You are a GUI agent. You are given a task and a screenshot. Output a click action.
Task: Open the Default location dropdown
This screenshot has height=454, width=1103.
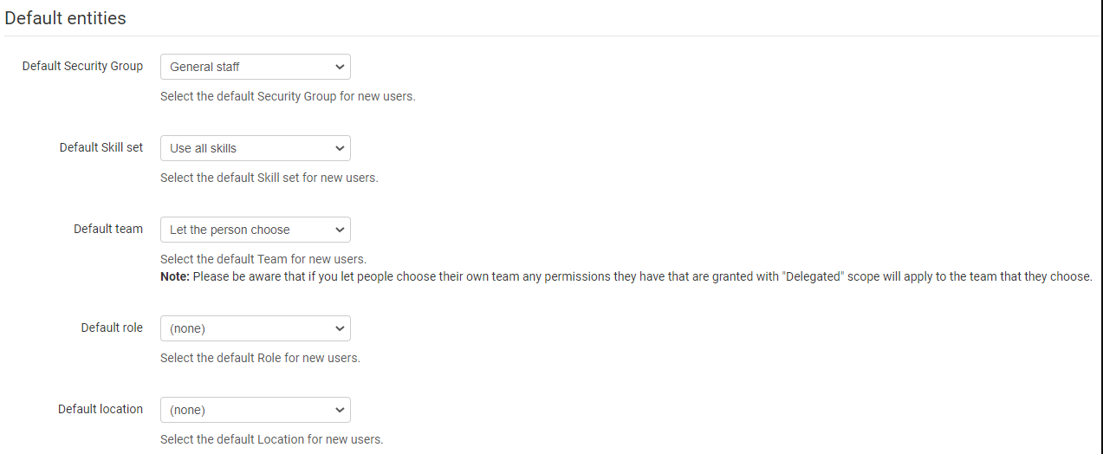point(255,410)
